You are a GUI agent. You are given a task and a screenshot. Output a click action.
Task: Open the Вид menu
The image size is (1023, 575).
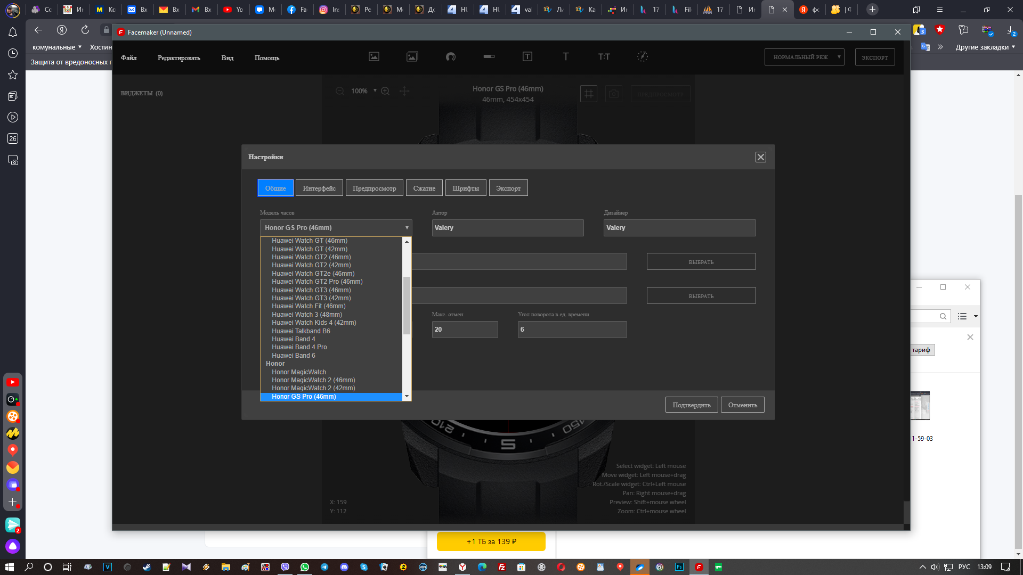[x=228, y=57]
